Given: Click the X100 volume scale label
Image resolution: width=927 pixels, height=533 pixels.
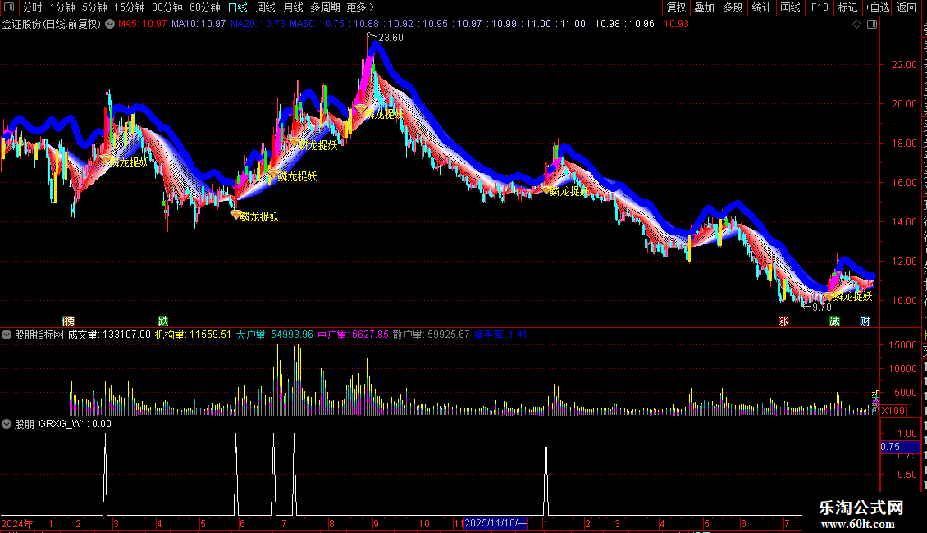Looking at the screenshot, I should pos(893,410).
